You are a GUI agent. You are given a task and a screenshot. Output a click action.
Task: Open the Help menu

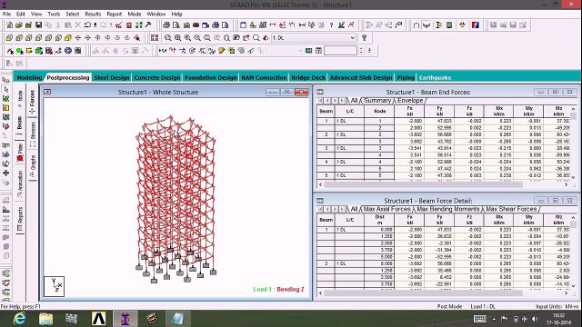point(176,15)
